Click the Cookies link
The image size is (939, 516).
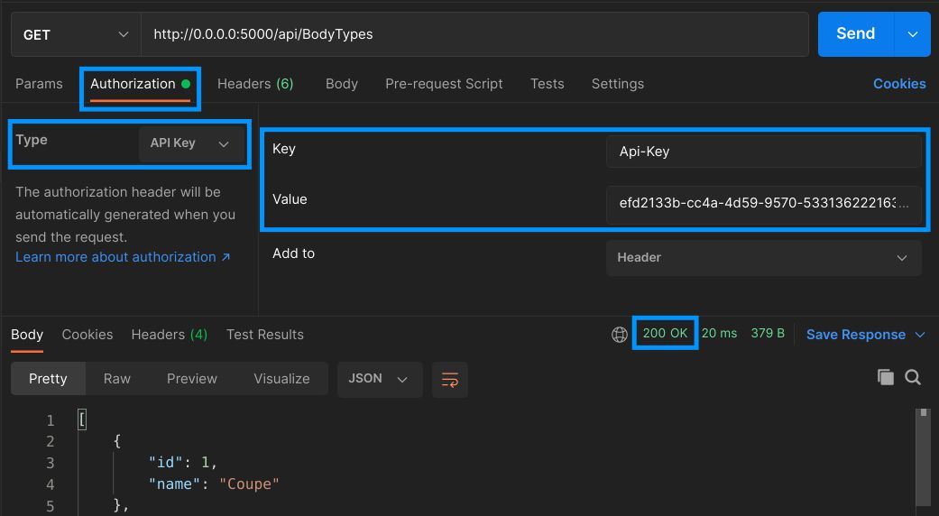pyautogui.click(x=899, y=84)
